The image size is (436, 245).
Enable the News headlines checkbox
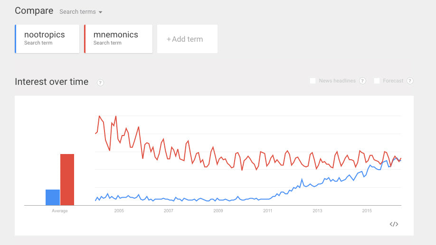coord(313,81)
